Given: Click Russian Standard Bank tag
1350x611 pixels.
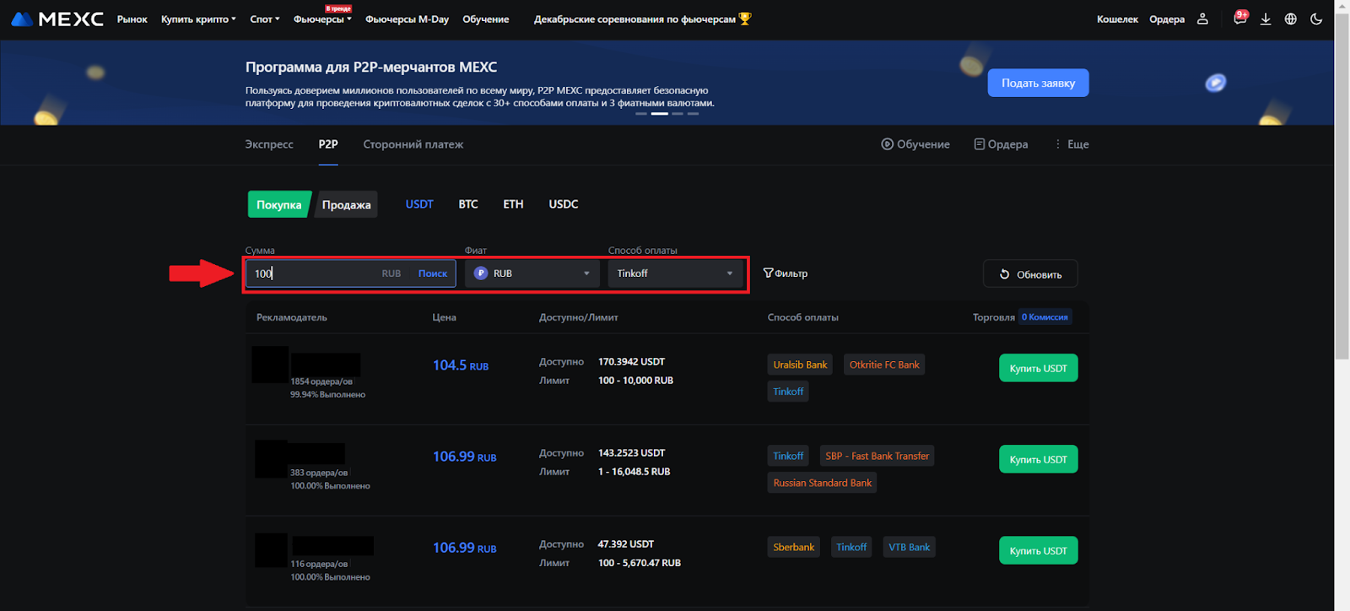Looking at the screenshot, I should 822,483.
